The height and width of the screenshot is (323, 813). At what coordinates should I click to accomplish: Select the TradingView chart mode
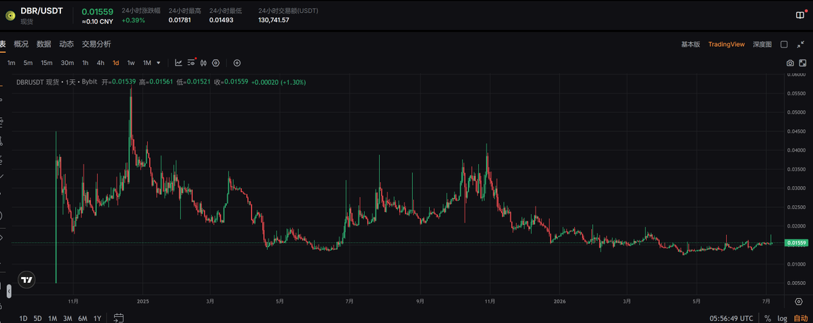(x=726, y=45)
